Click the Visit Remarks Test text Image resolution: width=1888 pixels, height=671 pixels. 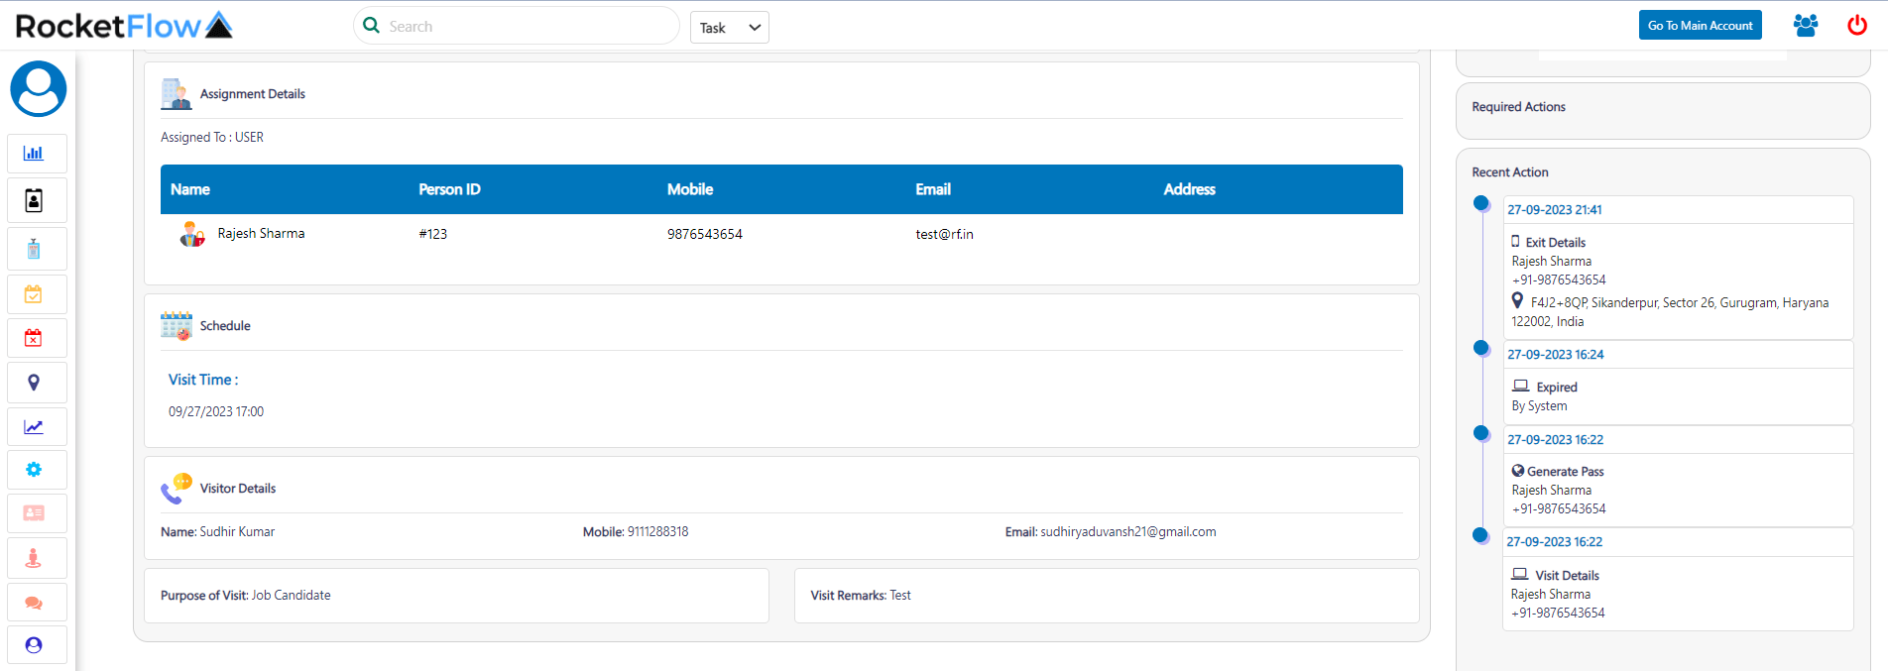click(x=861, y=596)
